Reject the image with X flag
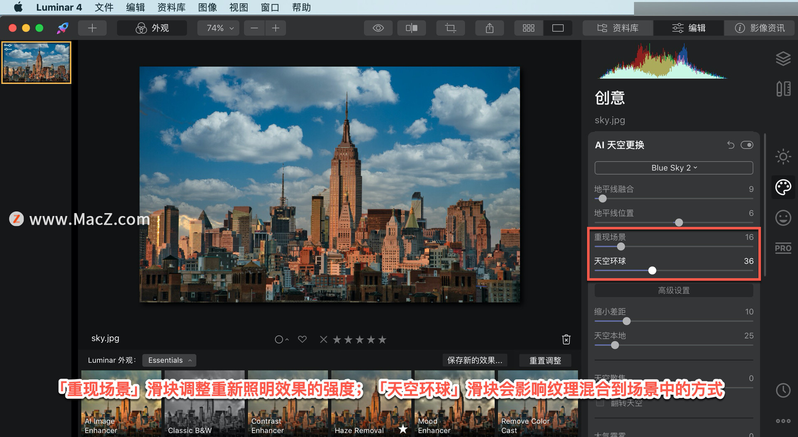Image resolution: width=798 pixels, height=437 pixels. click(323, 339)
